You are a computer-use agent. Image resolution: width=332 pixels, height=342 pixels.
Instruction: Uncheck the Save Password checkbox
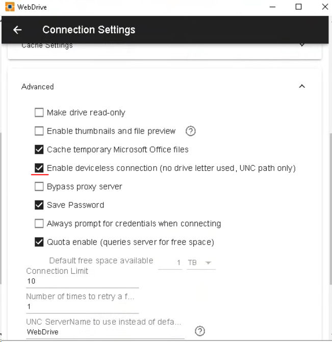pyautogui.click(x=39, y=205)
